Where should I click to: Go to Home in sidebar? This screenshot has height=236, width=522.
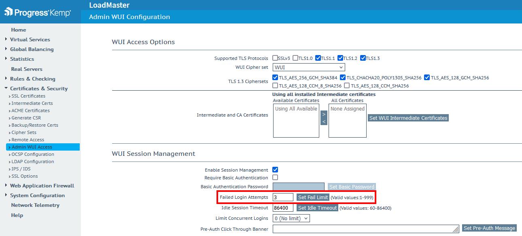tap(19, 30)
